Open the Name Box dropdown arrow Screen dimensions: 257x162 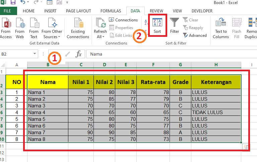click(x=35, y=54)
